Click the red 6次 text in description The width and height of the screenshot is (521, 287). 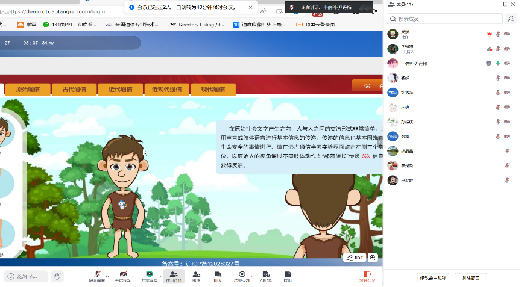(x=366, y=156)
